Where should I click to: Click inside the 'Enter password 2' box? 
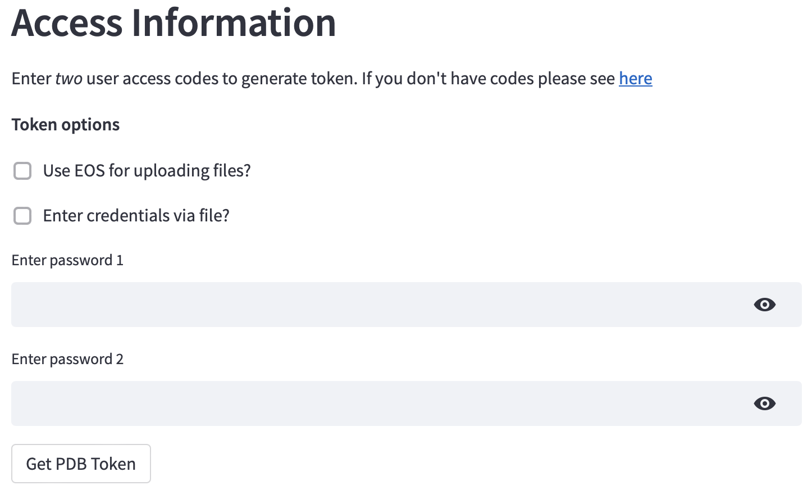point(337,403)
